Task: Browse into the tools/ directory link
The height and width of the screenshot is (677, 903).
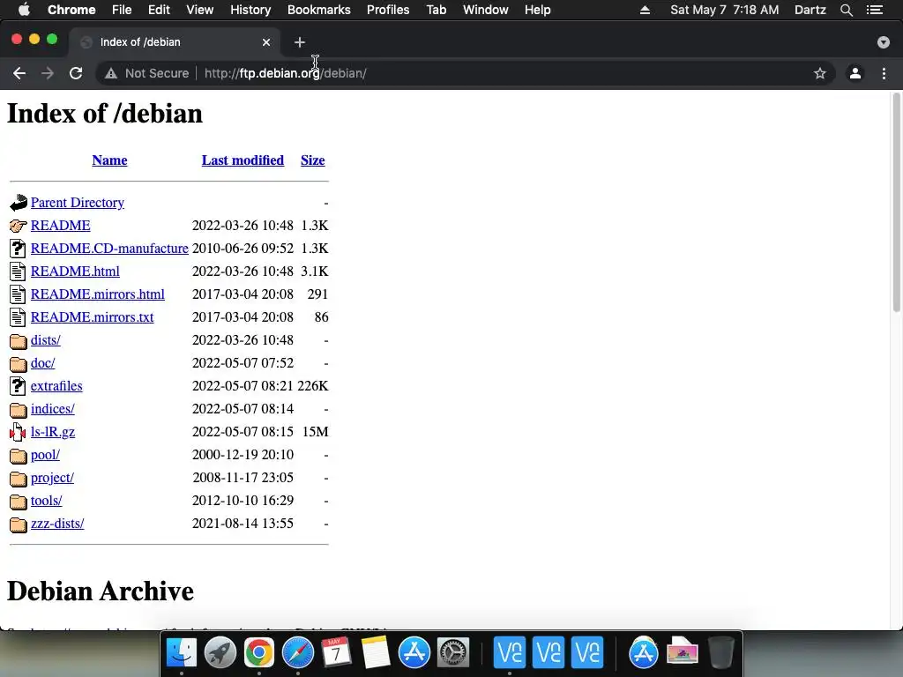Action: click(x=46, y=501)
